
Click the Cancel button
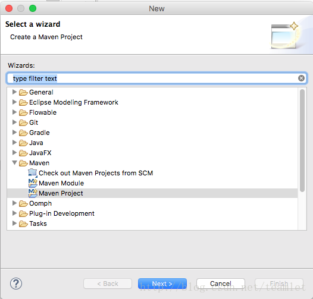(x=221, y=284)
